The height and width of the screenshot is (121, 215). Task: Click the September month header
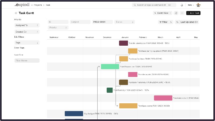[54, 37]
